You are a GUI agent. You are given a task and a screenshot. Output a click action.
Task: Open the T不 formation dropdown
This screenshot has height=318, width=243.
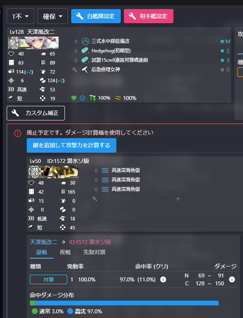click(x=20, y=16)
